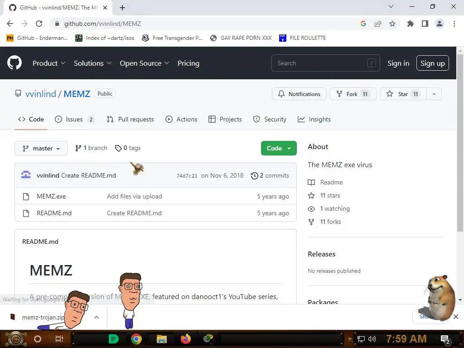View the 2 commits history
Viewport: 464px width, 348px height.
pyautogui.click(x=270, y=175)
